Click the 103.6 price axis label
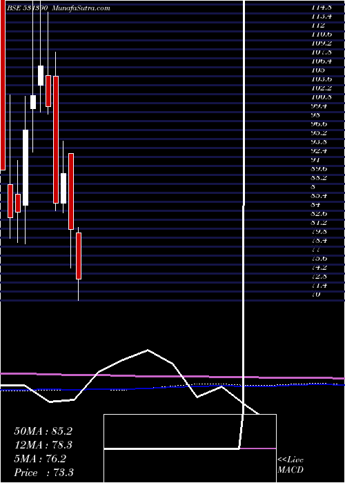Viewport: 345px width, 483px height. point(322,79)
